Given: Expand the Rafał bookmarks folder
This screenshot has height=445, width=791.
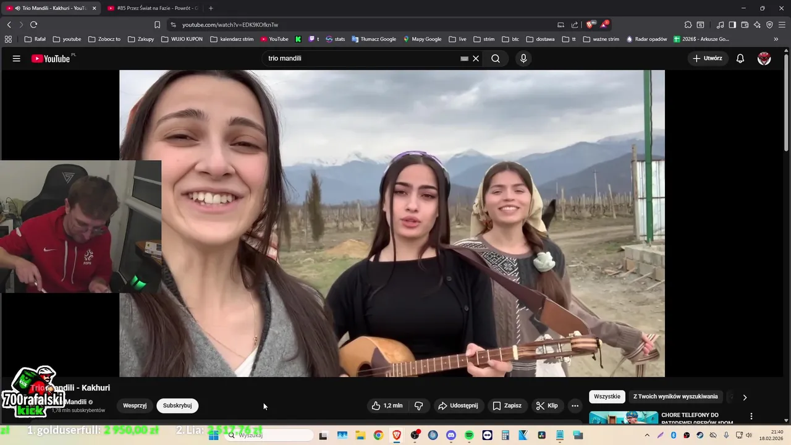Looking at the screenshot, I should pyautogui.click(x=35, y=39).
